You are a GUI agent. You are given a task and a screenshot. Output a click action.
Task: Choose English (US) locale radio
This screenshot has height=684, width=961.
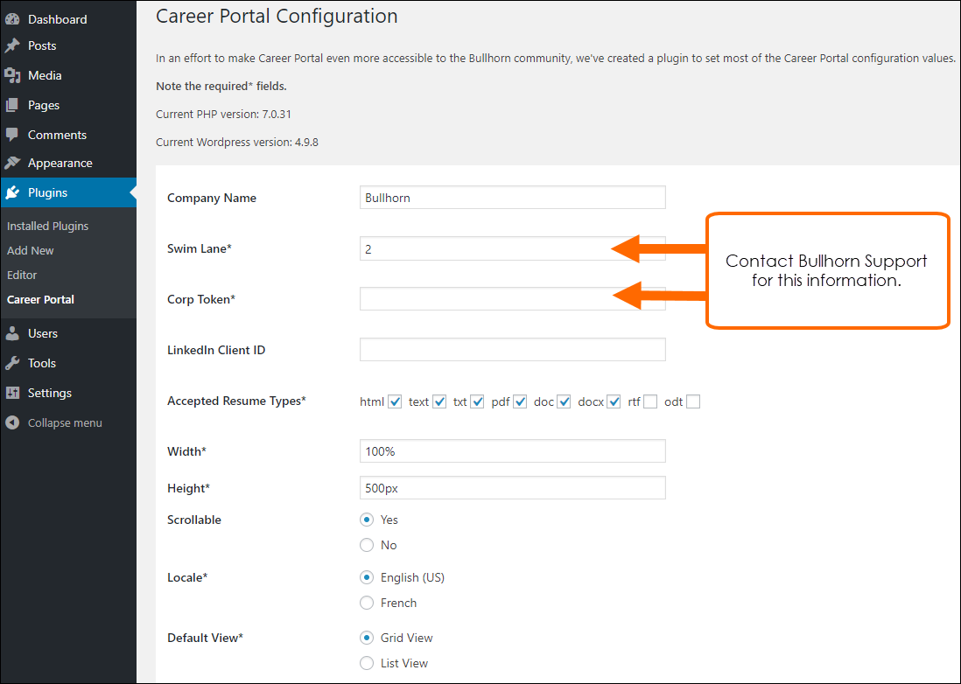coord(367,577)
